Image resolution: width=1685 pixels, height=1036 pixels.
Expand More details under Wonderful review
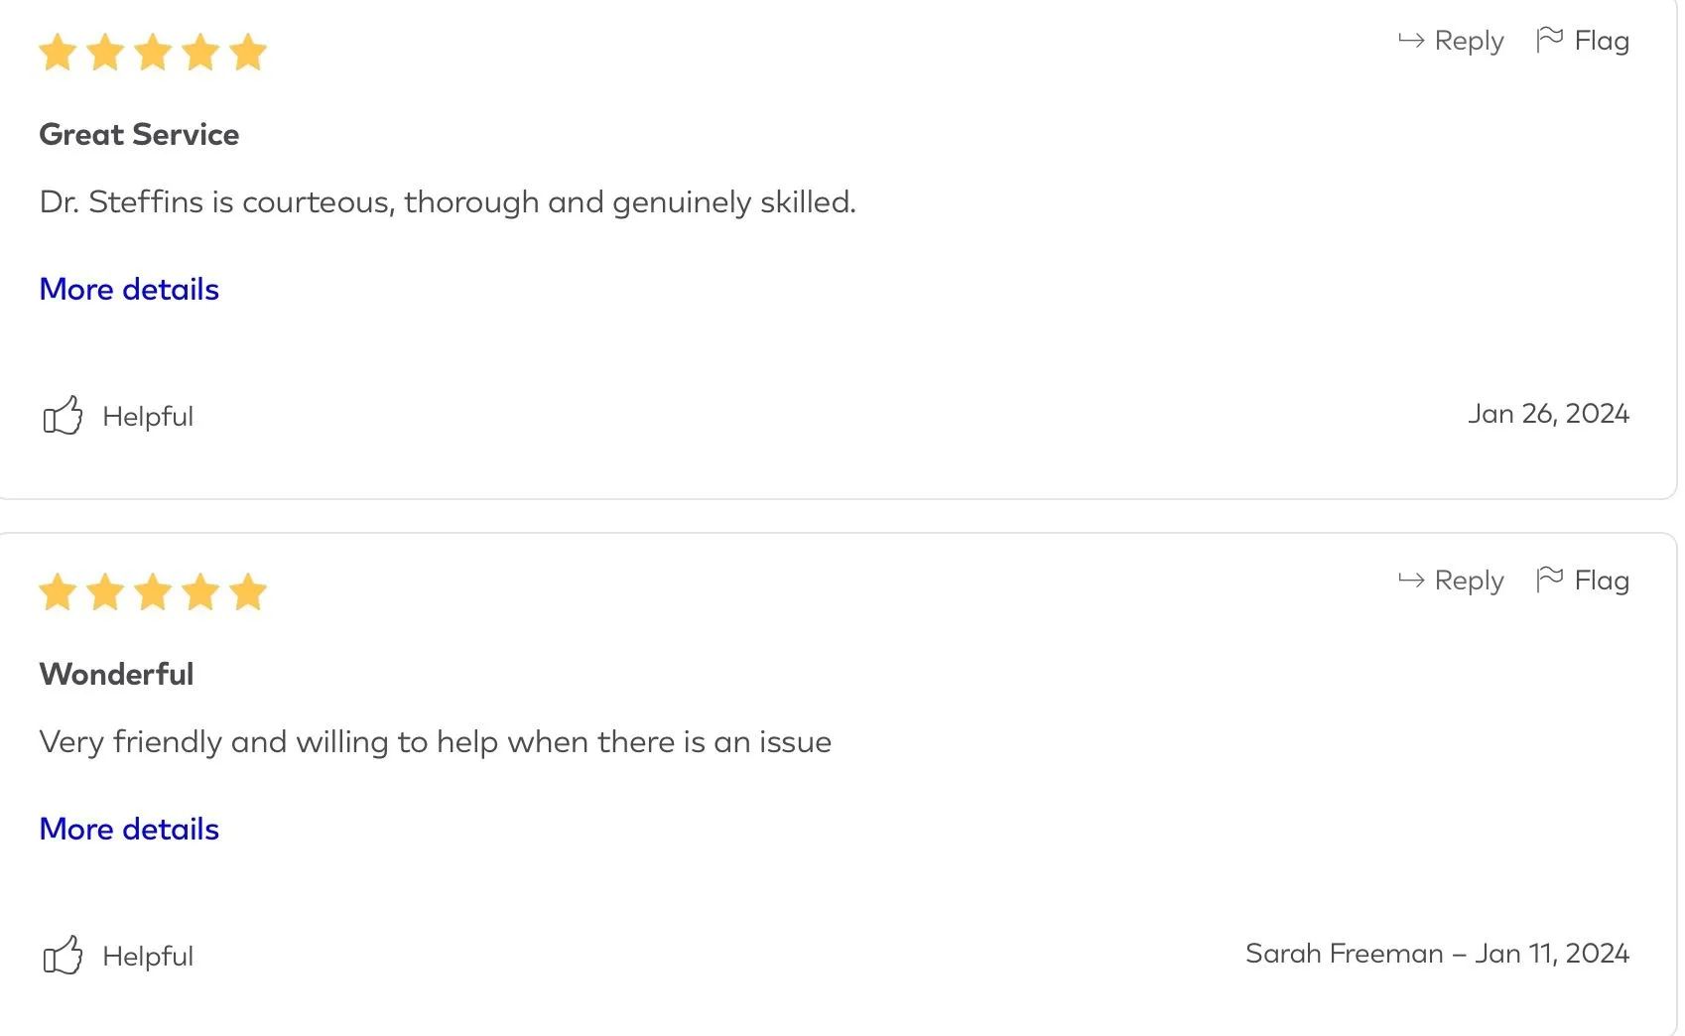[129, 830]
